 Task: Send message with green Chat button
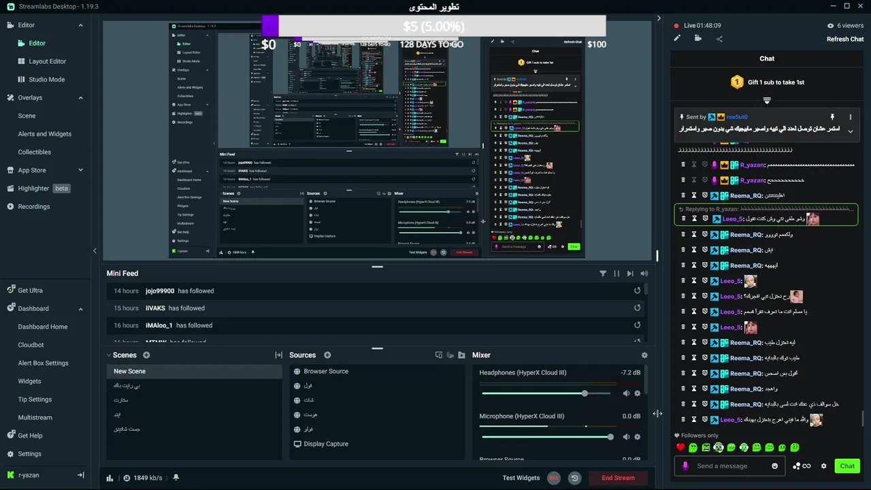[x=847, y=466]
